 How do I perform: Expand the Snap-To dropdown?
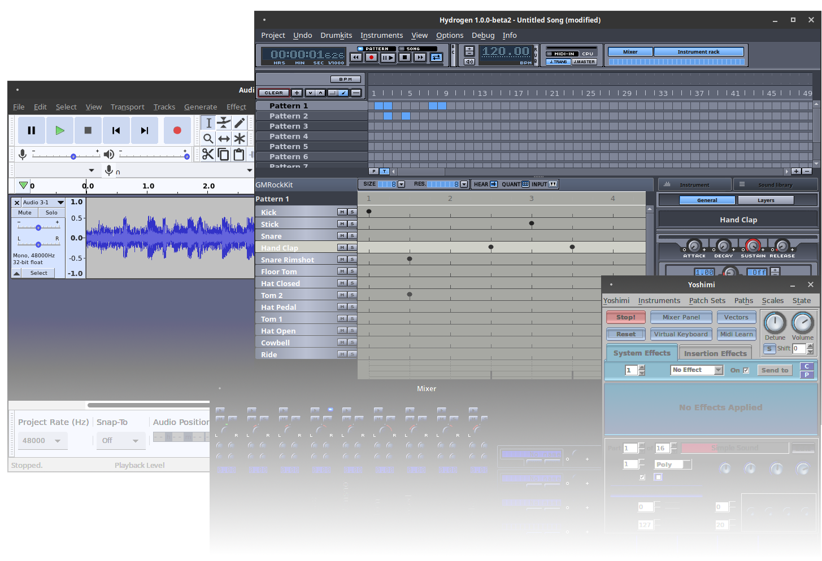pyautogui.click(x=120, y=441)
